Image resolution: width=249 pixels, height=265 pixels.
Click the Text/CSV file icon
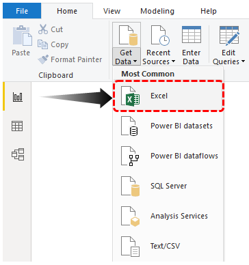130,247
